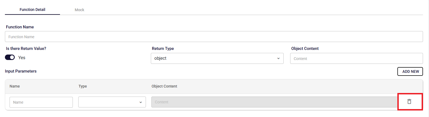Click the Name column header
The width and height of the screenshot is (429, 117).
point(15,86)
